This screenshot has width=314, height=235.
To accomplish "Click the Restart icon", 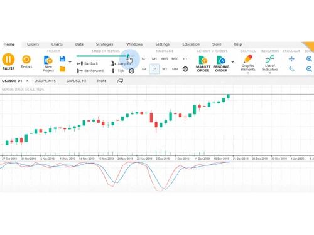I will pos(26,60).
